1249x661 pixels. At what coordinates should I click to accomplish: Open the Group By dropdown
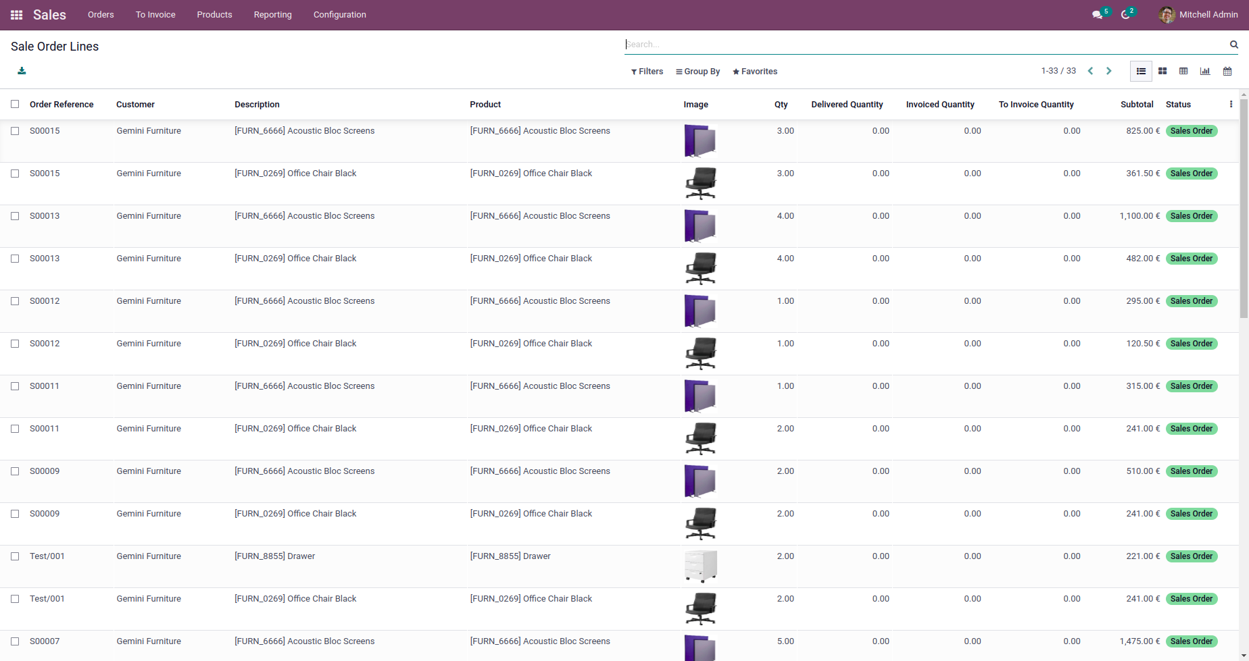pyautogui.click(x=697, y=72)
